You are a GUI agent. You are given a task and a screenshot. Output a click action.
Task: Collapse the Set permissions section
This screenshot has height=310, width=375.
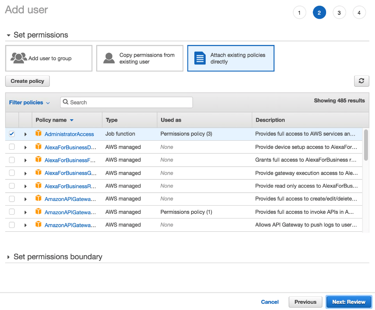pyautogui.click(x=9, y=35)
